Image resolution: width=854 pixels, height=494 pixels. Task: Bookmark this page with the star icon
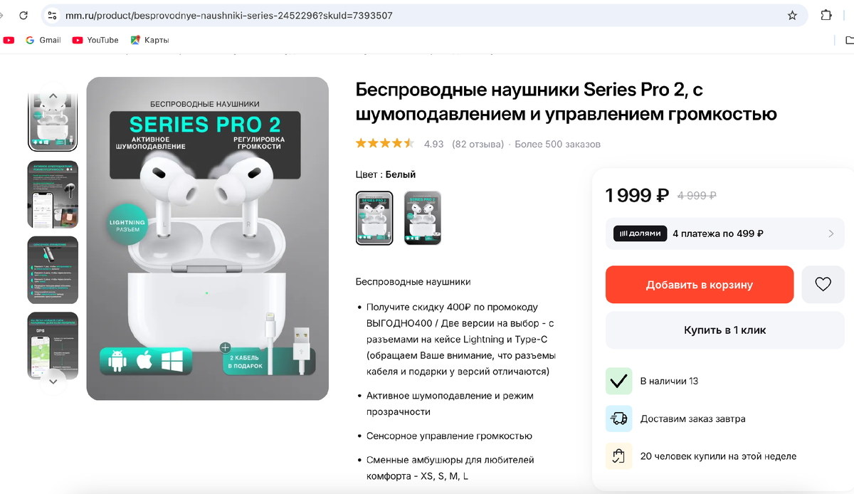(792, 15)
